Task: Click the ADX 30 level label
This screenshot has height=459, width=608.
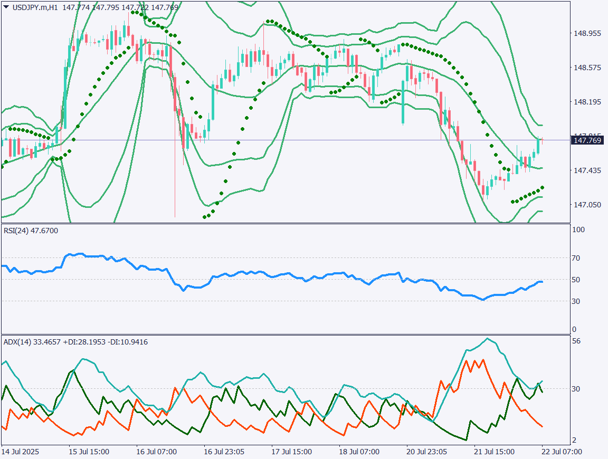Action: (x=577, y=389)
